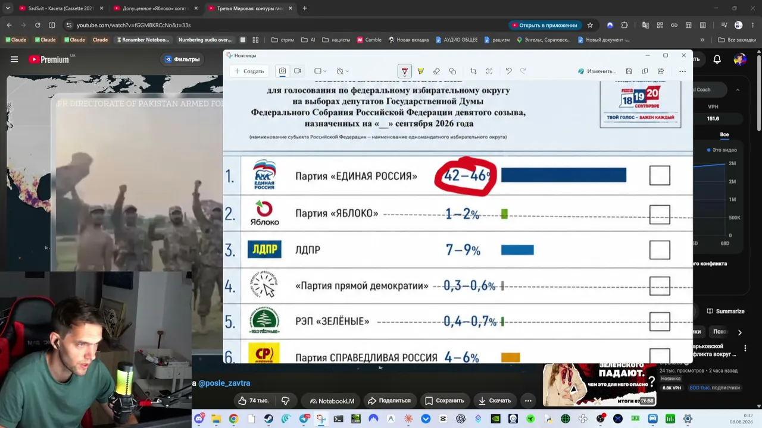Dislike the video with thumbs down
This screenshot has width=762, height=428.
click(285, 401)
